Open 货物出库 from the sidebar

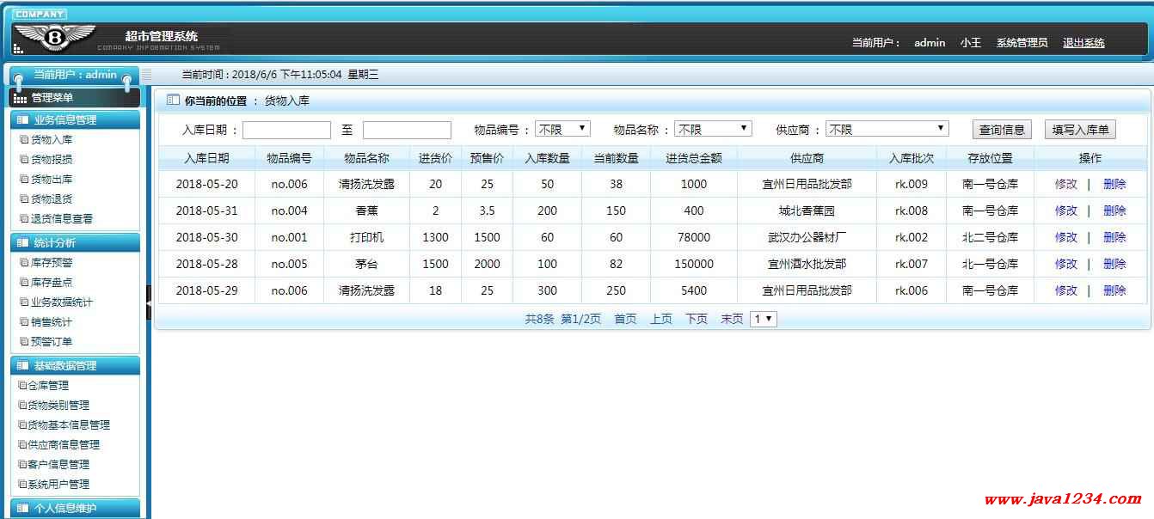point(52,180)
